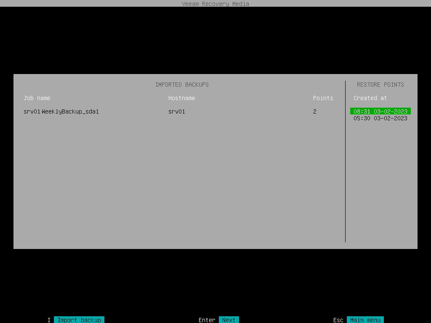Click the RESTORE POINTS heading
431x323 pixels.
coord(380,85)
